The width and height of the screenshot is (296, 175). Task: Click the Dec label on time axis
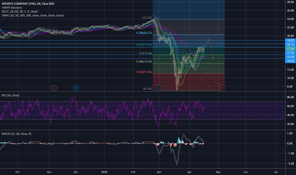(x=76, y=172)
